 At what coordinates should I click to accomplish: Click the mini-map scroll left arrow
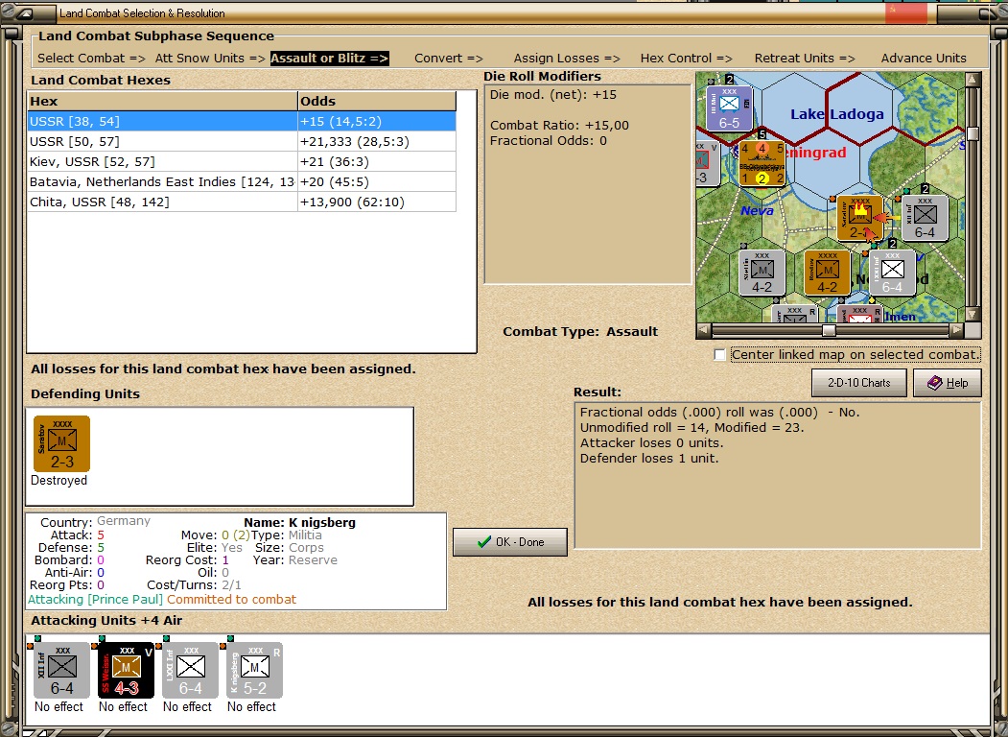tap(704, 330)
